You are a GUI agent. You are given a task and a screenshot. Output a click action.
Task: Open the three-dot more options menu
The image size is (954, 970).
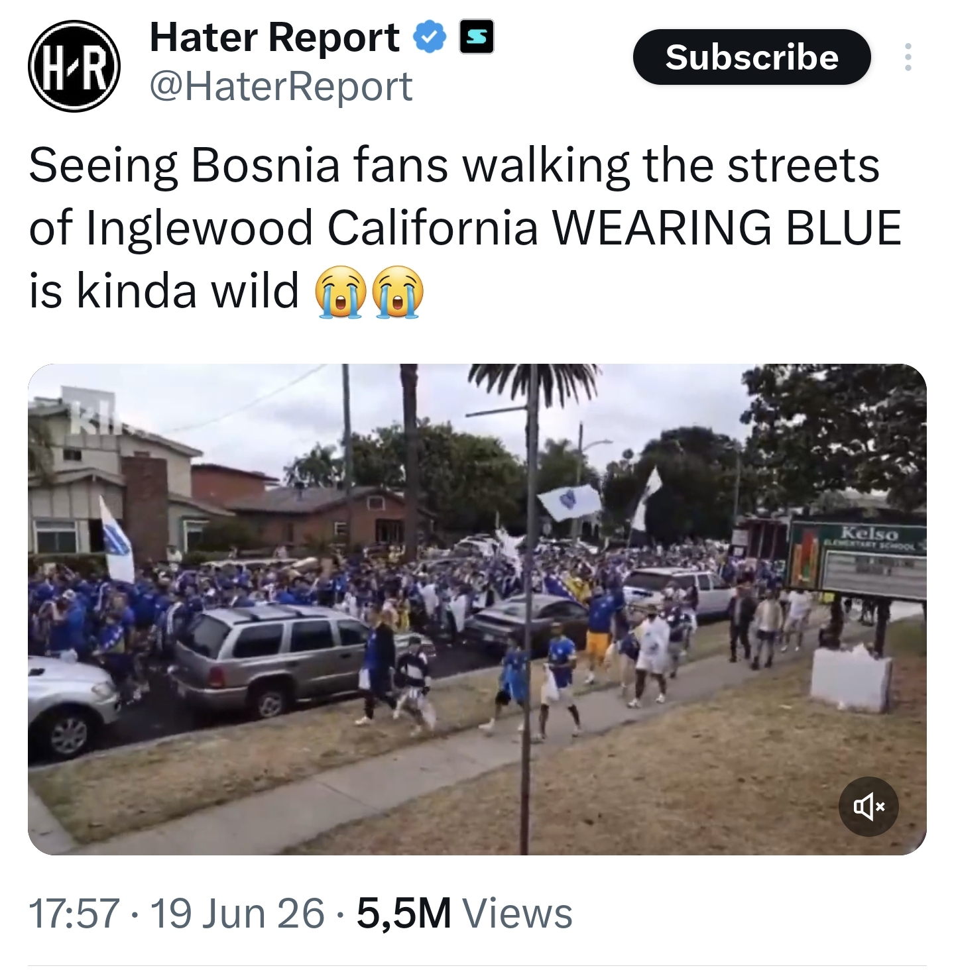point(908,57)
